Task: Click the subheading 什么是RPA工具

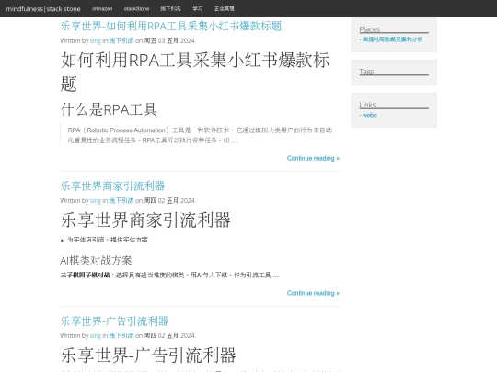Action: coord(109,110)
